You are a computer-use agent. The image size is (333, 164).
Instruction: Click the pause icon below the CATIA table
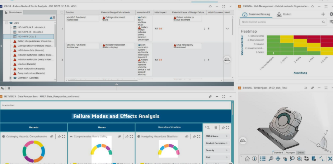coord(9,88)
